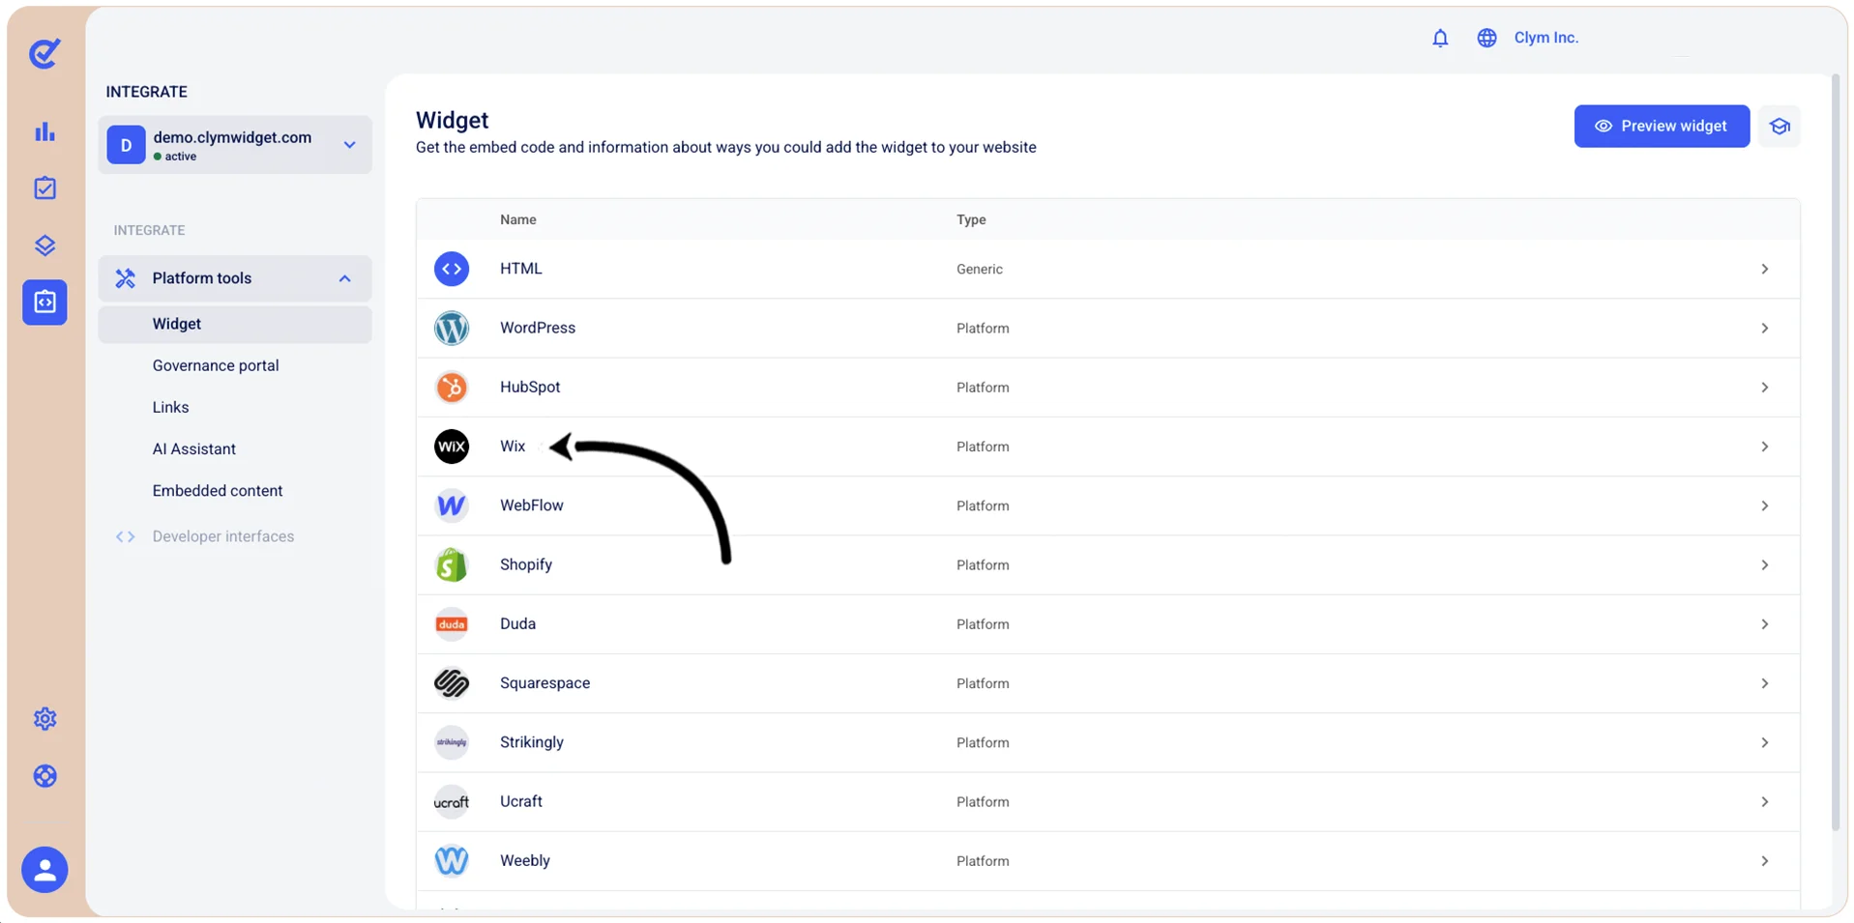Screen dimensions: 1854x923
Task: Click the Preview widget button
Action: pyautogui.click(x=1662, y=127)
